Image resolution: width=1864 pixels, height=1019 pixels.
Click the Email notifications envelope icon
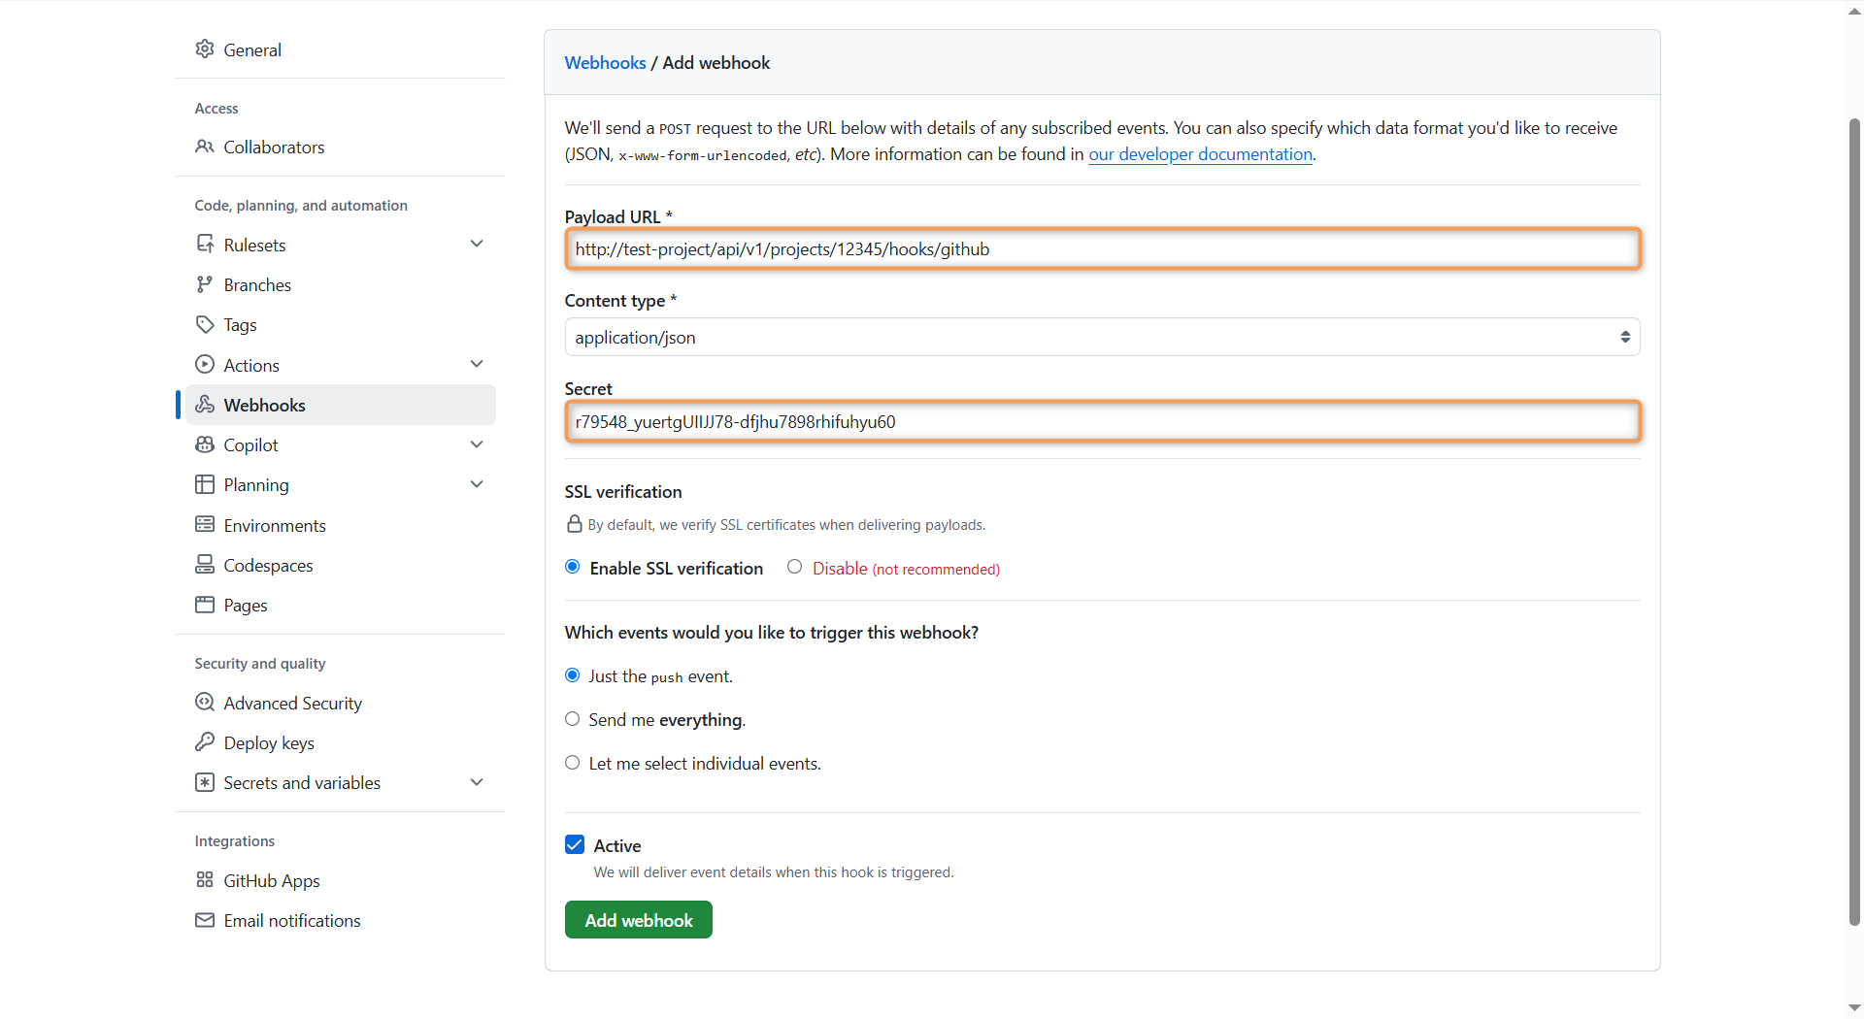click(204, 920)
